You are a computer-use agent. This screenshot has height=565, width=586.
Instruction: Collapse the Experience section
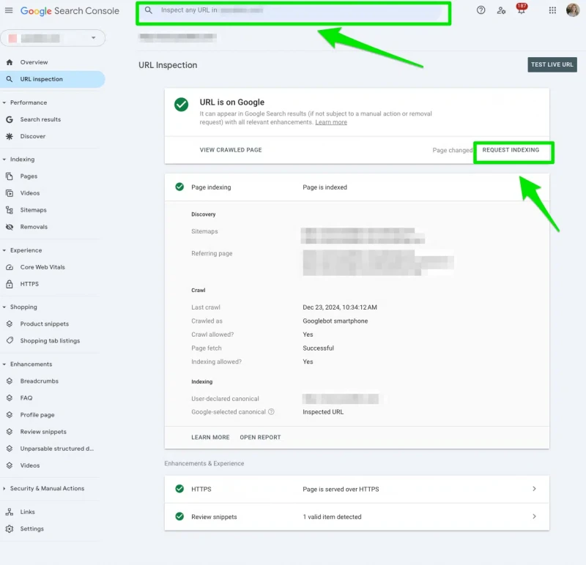(x=4, y=250)
